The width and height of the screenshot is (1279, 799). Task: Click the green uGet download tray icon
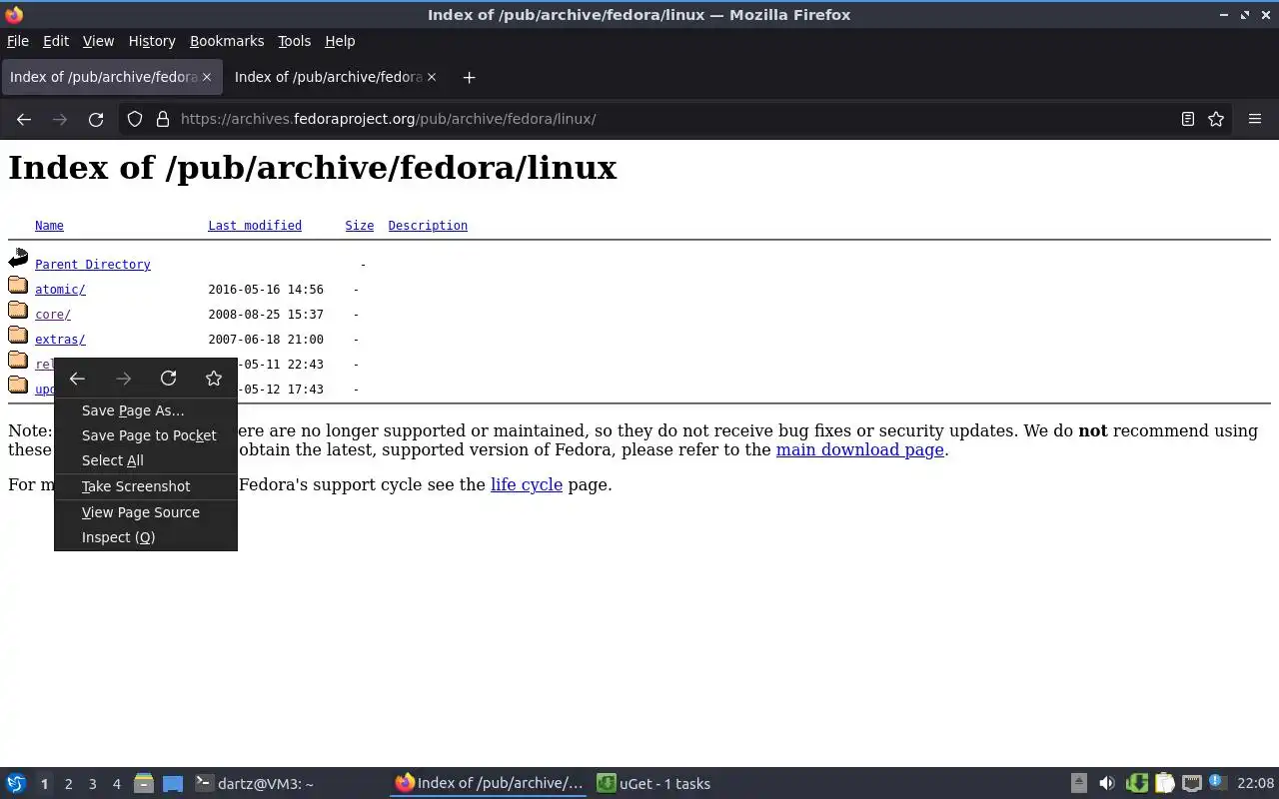[1136, 784]
